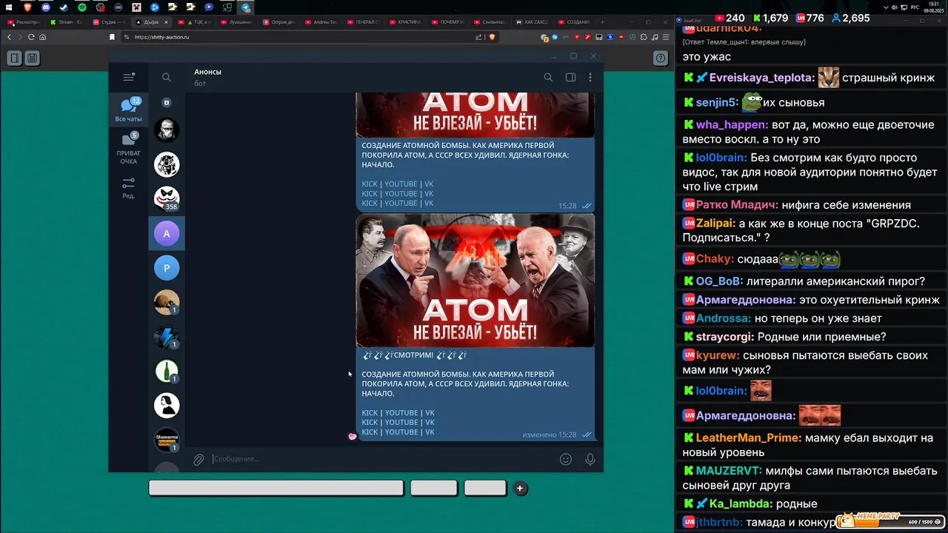Click the Анонсы chat header title
The image size is (948, 533).
pyautogui.click(x=207, y=72)
